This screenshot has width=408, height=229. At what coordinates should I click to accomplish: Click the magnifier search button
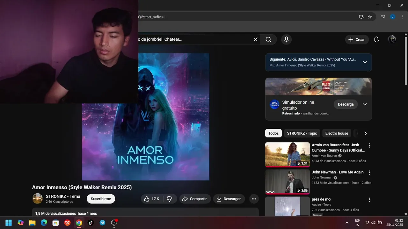pos(268,39)
